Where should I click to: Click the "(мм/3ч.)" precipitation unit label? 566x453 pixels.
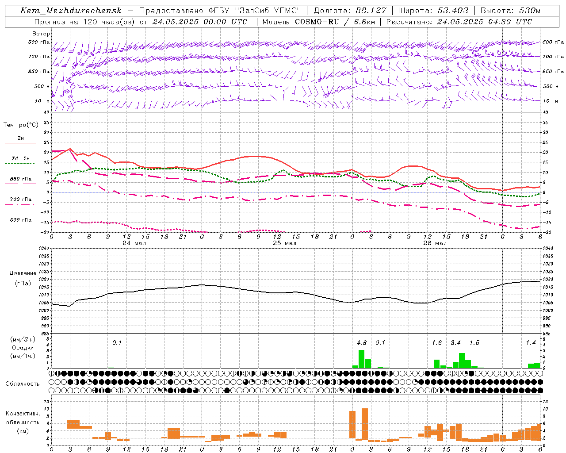click(x=23, y=339)
